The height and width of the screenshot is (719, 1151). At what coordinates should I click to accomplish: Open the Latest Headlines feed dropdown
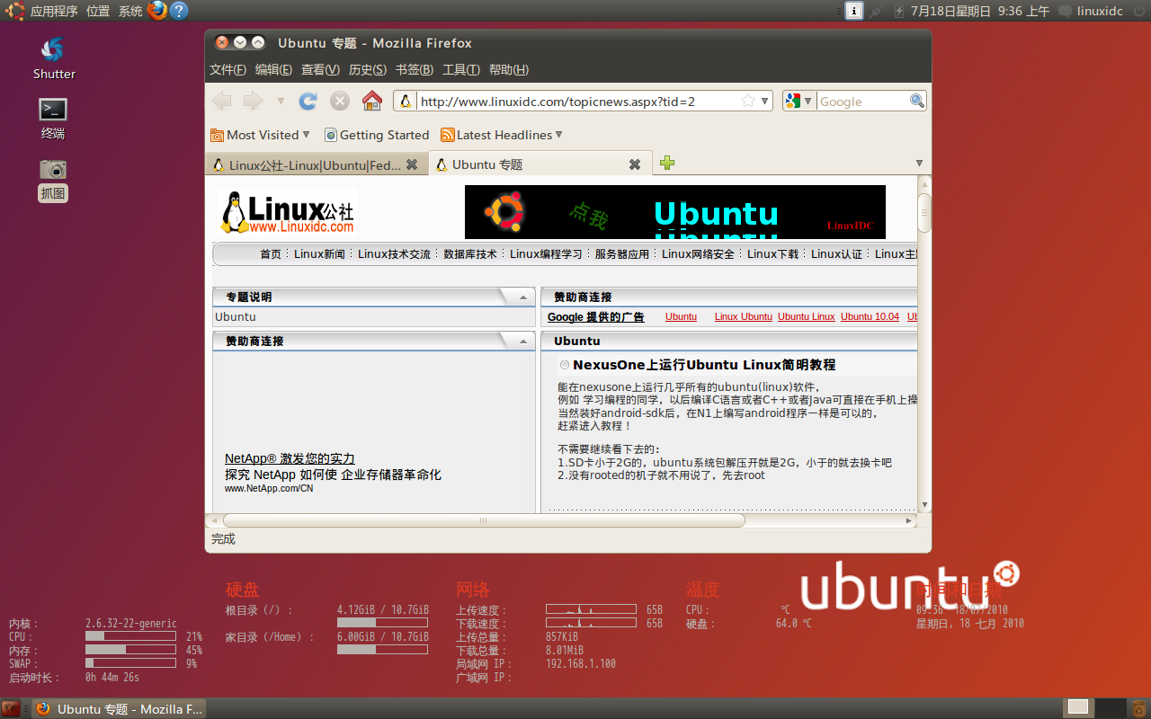click(502, 135)
